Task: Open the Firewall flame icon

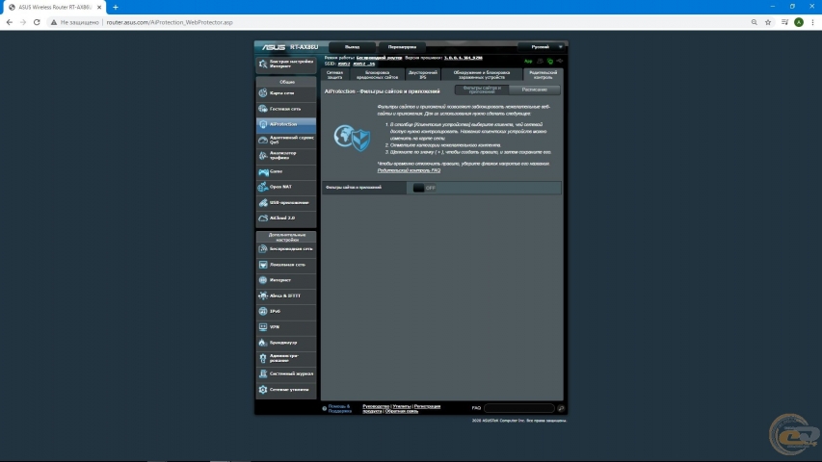Action: pyautogui.click(x=263, y=343)
